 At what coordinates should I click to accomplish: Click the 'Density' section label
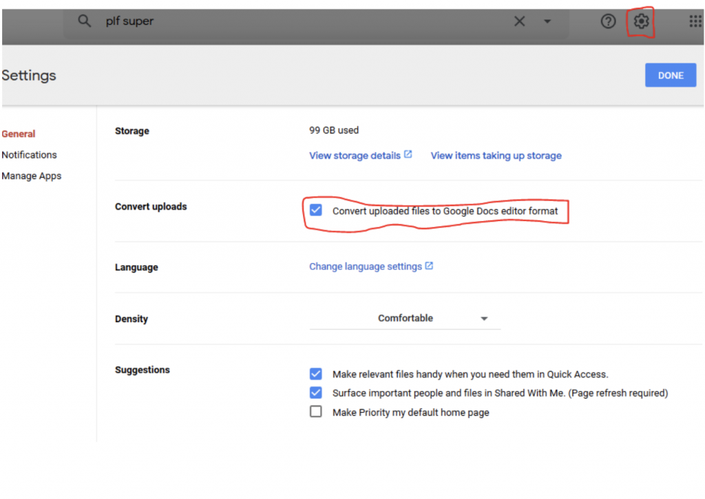click(131, 319)
